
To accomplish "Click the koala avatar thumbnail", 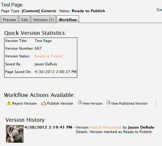I will click(15, 134).
